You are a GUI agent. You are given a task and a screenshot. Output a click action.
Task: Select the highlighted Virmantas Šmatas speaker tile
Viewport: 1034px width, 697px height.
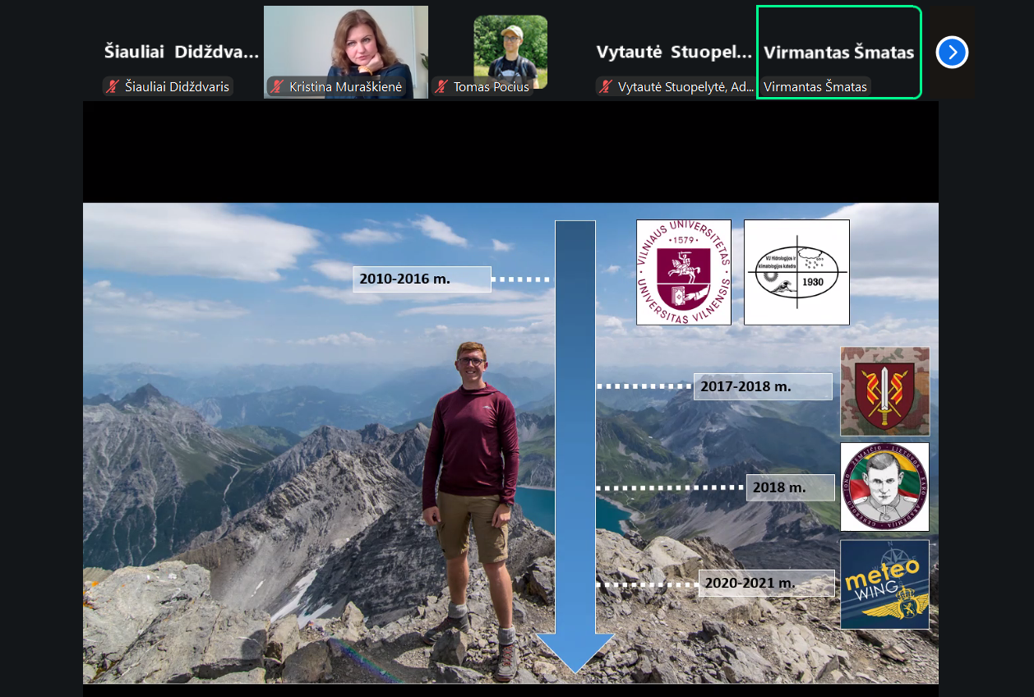pos(838,52)
